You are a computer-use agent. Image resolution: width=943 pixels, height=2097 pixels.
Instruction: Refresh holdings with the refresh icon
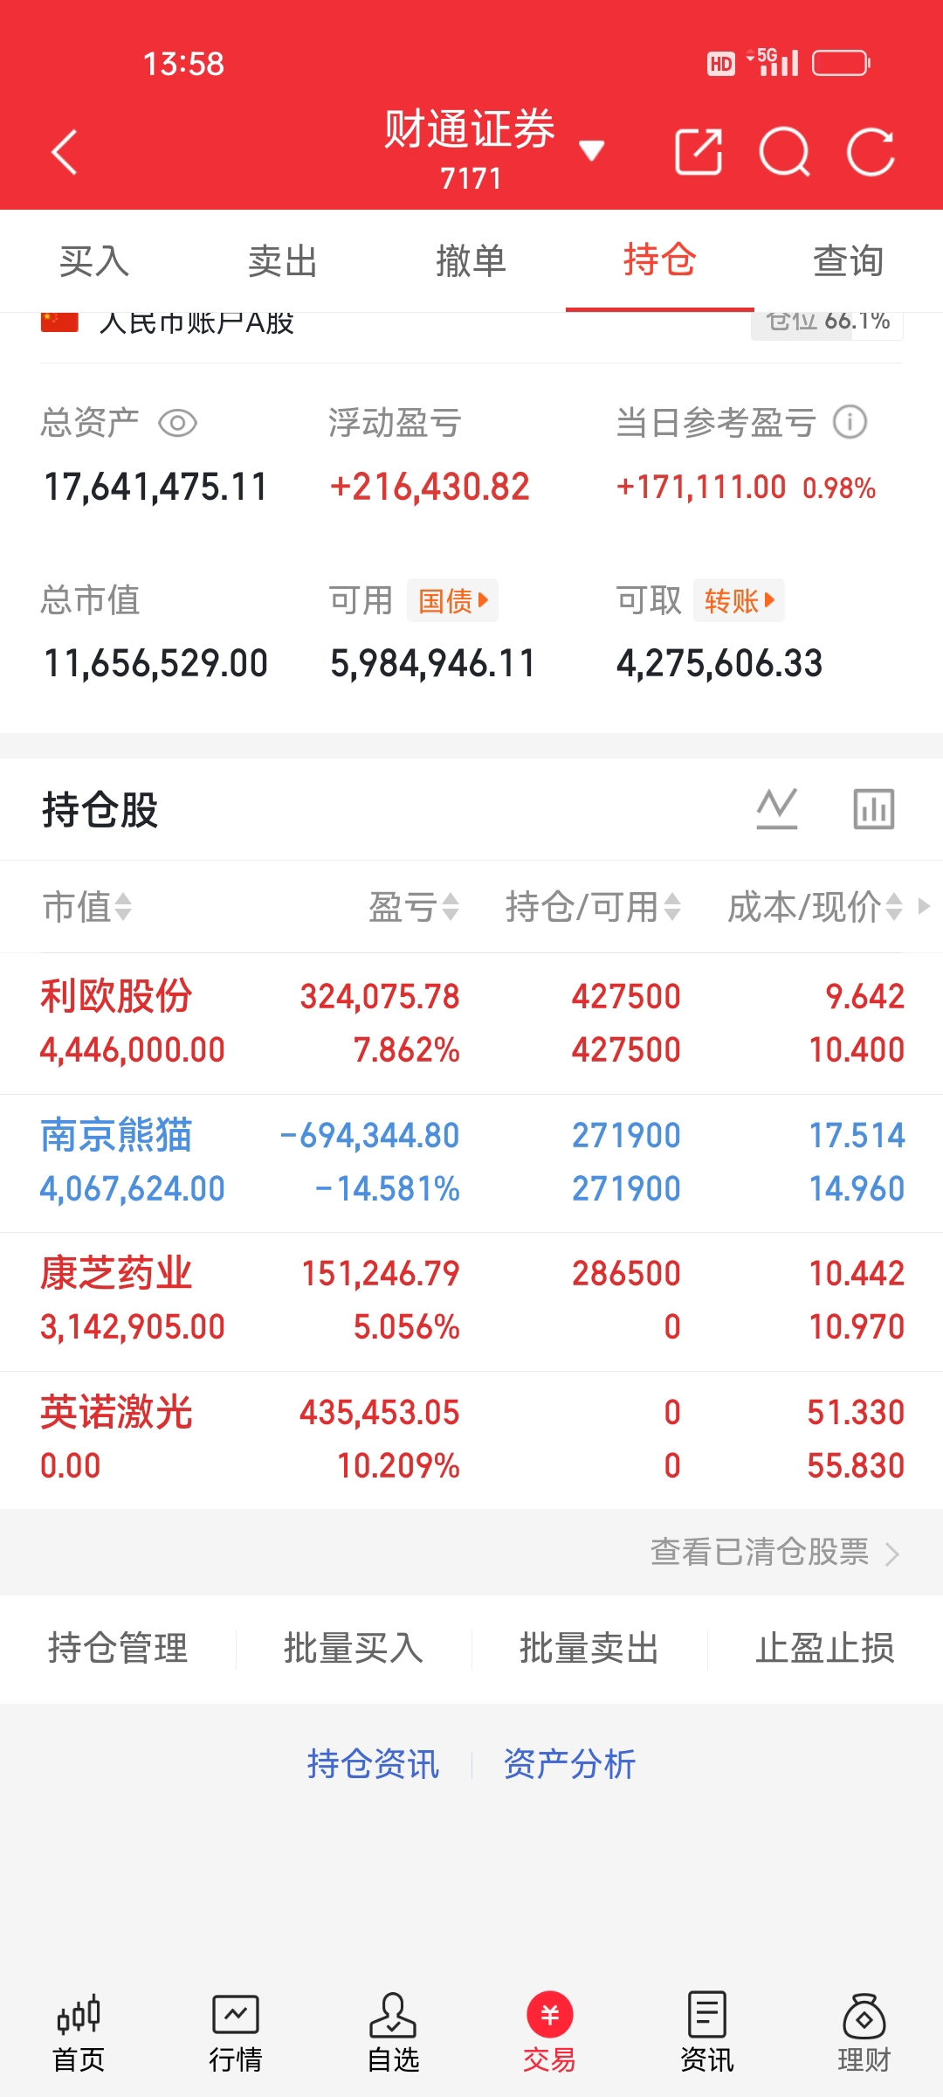[871, 153]
